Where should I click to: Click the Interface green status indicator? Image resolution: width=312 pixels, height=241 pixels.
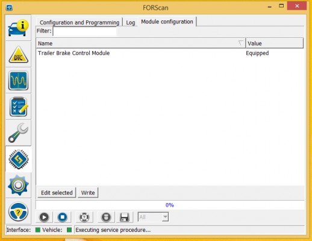tap(38, 230)
